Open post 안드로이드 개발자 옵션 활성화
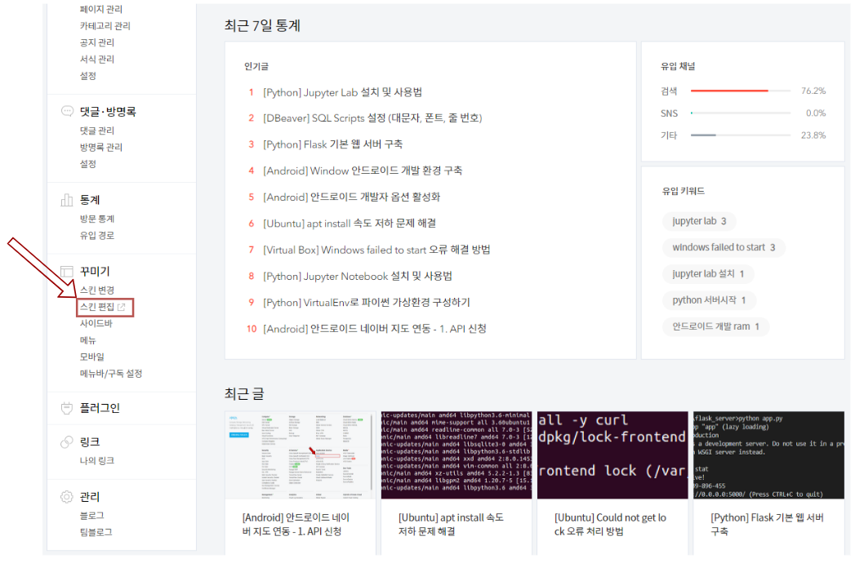855x563 pixels. [x=351, y=197]
